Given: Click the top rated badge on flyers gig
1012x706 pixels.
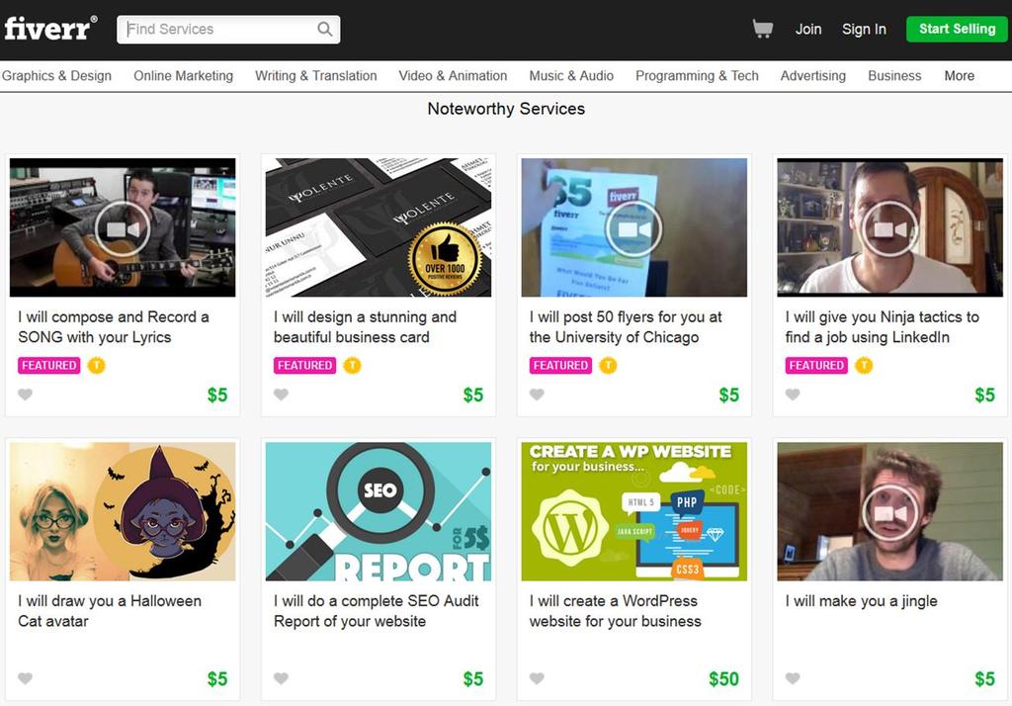Looking at the screenshot, I should (x=608, y=366).
